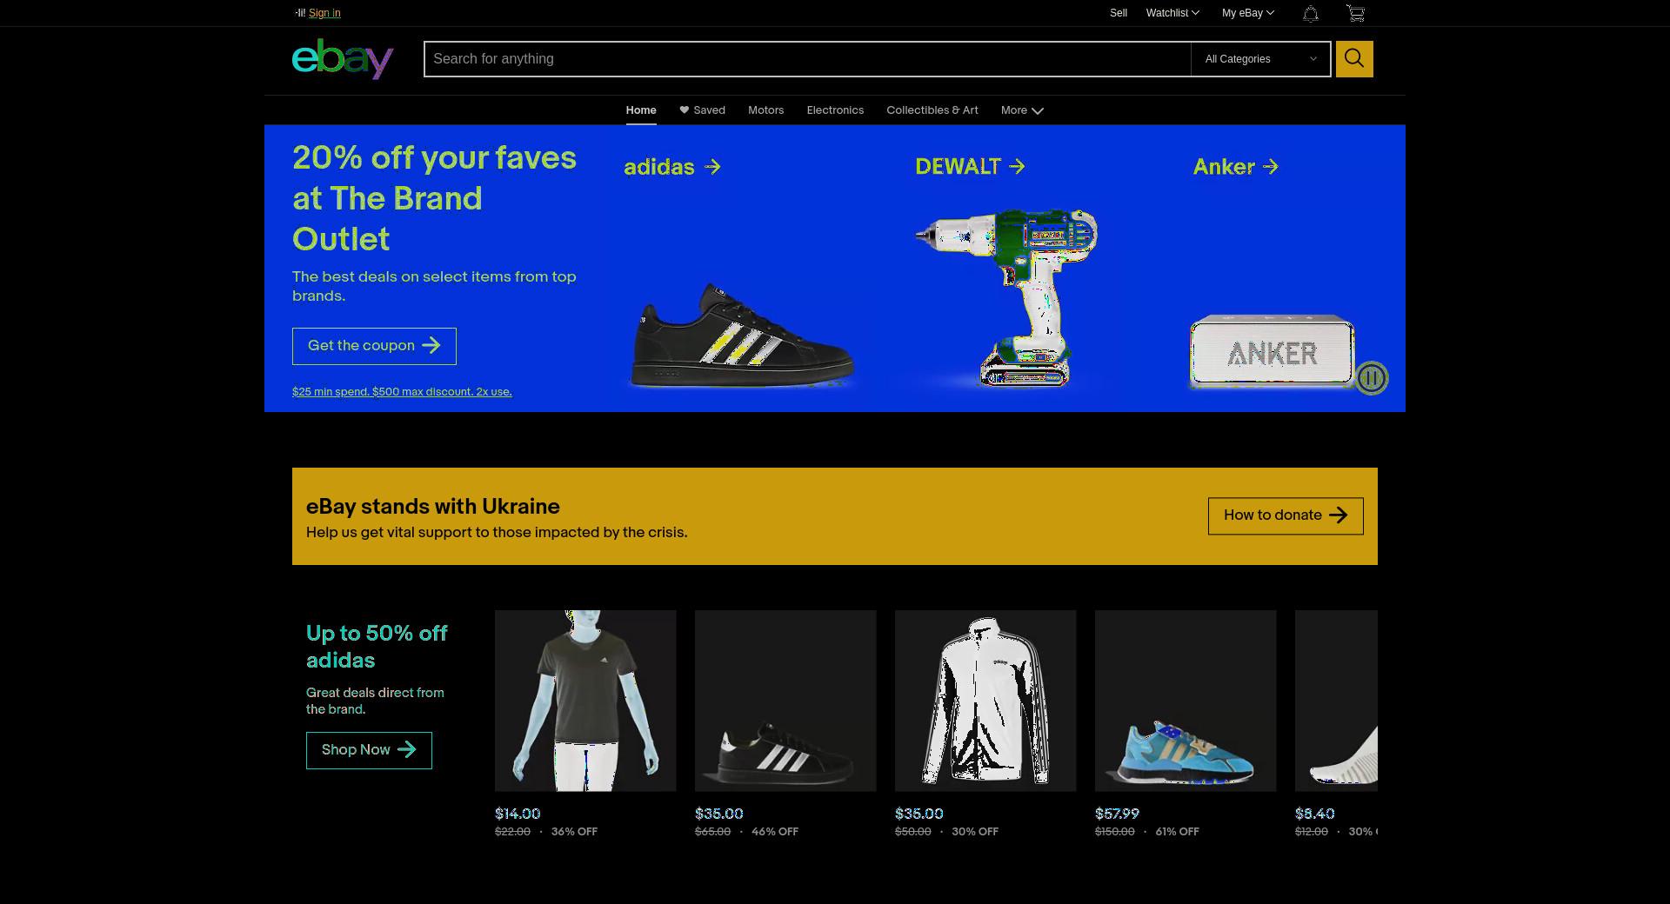The width and height of the screenshot is (1670, 904).
Task: Expand the All Categories dropdown
Action: [1260, 59]
